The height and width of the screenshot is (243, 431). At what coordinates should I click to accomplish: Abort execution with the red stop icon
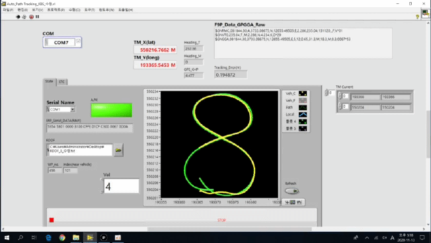[31, 17]
